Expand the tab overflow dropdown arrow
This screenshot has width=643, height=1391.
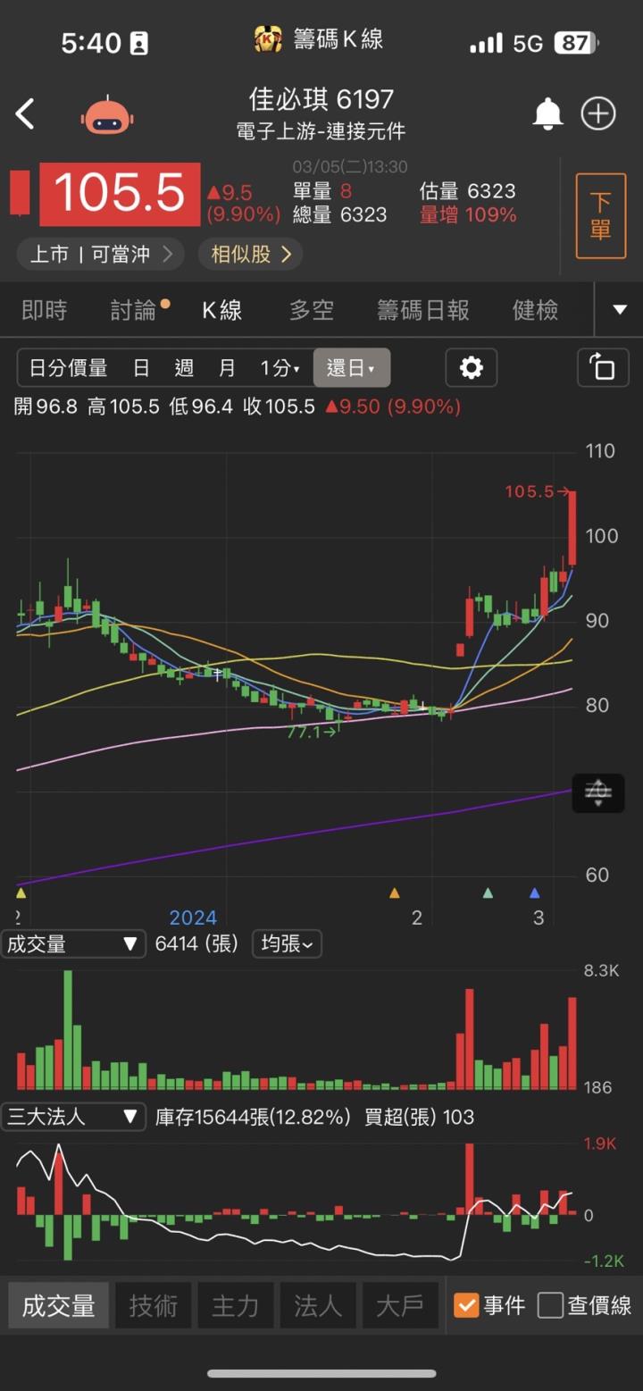coord(620,310)
